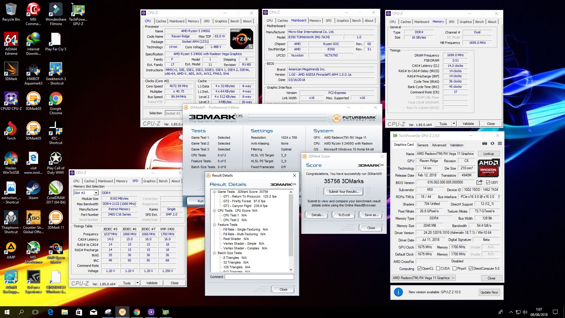Open Windows Start menu

pyautogui.click(x=7, y=312)
